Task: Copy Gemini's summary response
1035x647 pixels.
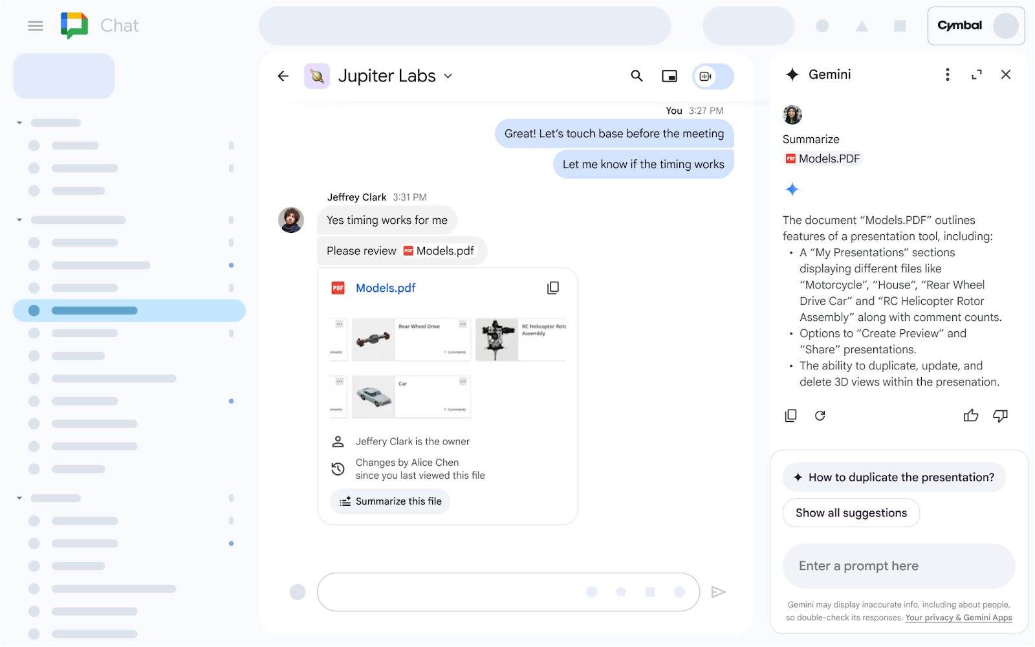Action: pyautogui.click(x=790, y=415)
